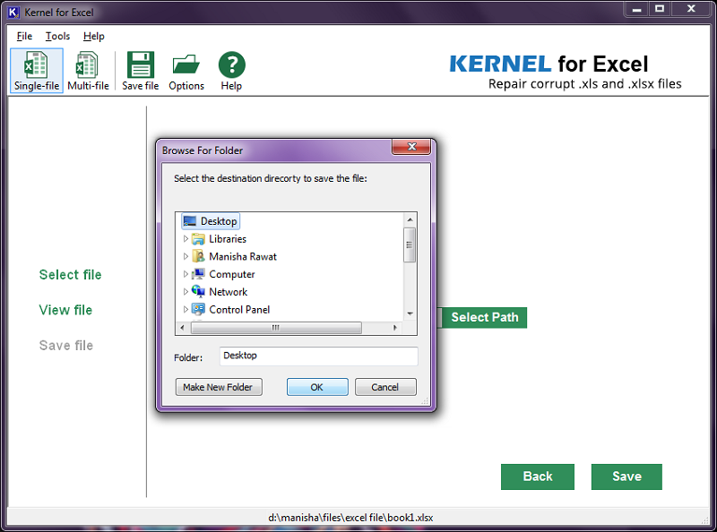
Task: Expand the Computer node
Action: tap(186, 274)
